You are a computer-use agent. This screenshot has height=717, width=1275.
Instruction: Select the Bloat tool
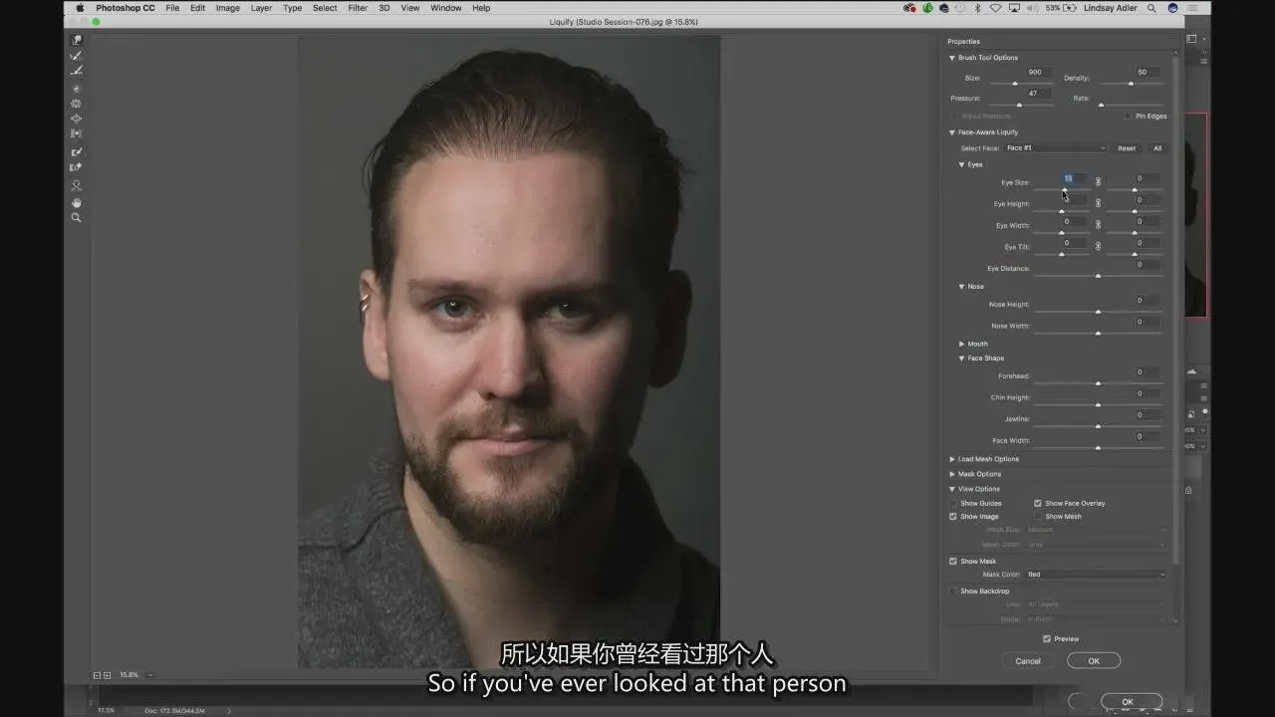click(76, 119)
